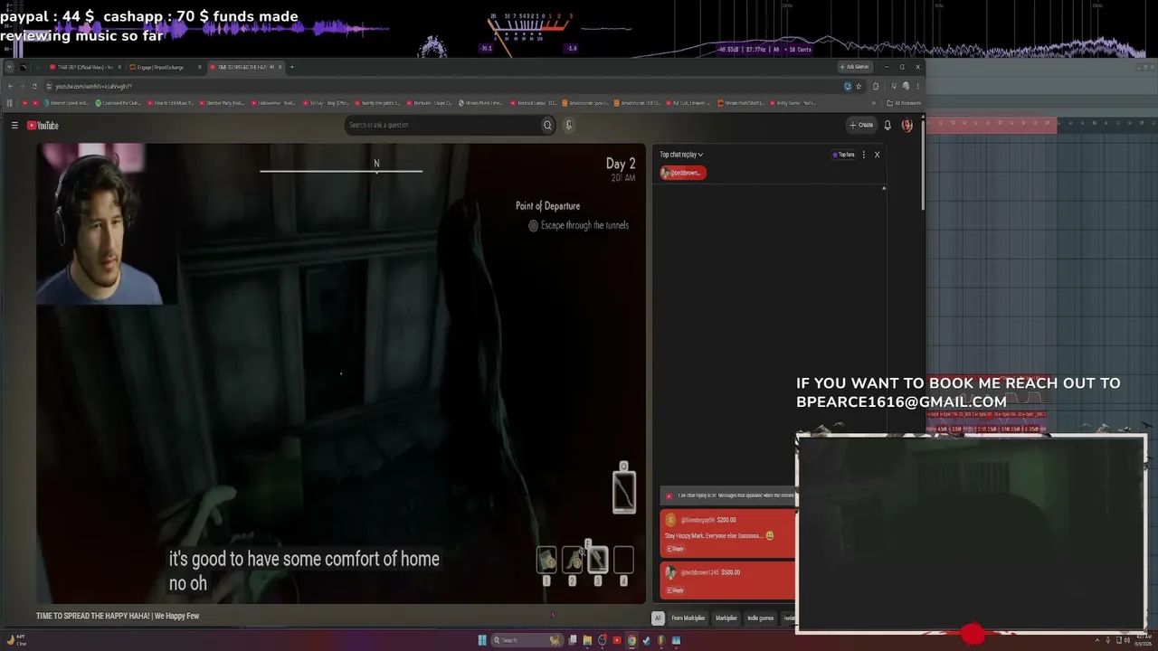Open the How to Edit Music bookmark
This screenshot has height=651, width=1158.
coord(172,103)
